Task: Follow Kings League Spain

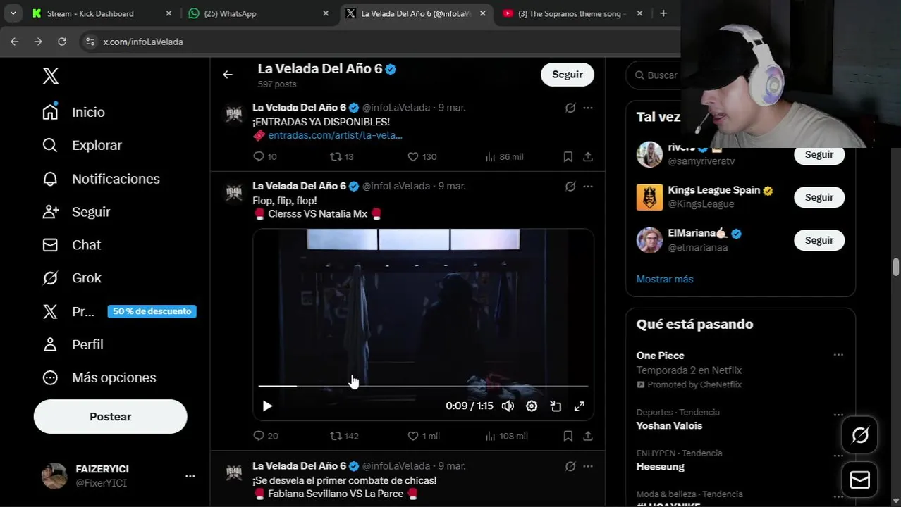Action: click(x=819, y=197)
